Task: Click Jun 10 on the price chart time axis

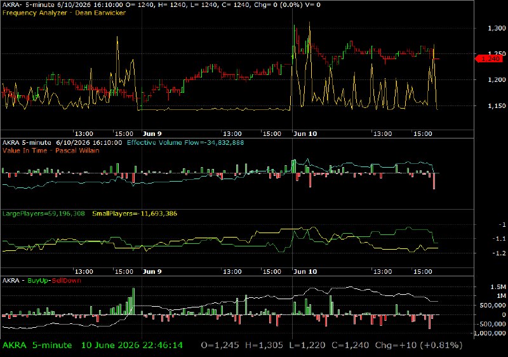Action: [x=305, y=134]
